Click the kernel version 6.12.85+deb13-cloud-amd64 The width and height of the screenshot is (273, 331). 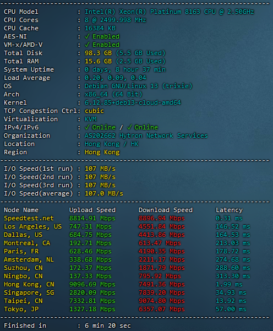point(133,102)
